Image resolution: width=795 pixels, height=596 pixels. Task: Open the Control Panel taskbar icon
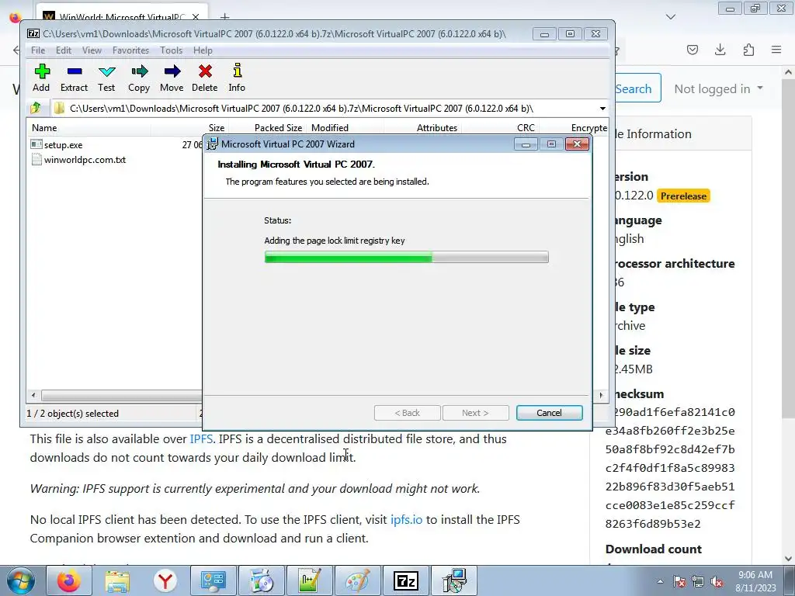(213, 580)
